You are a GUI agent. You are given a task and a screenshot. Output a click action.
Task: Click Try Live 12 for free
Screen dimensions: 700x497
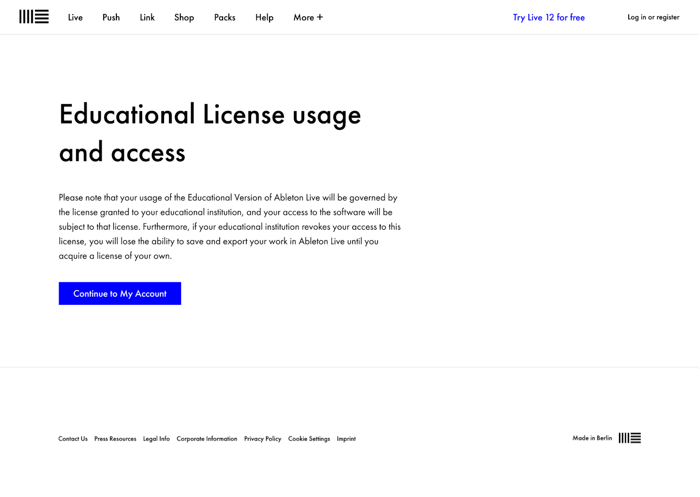point(549,17)
